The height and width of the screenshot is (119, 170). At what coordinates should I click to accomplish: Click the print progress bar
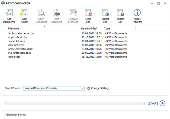pos(75,103)
